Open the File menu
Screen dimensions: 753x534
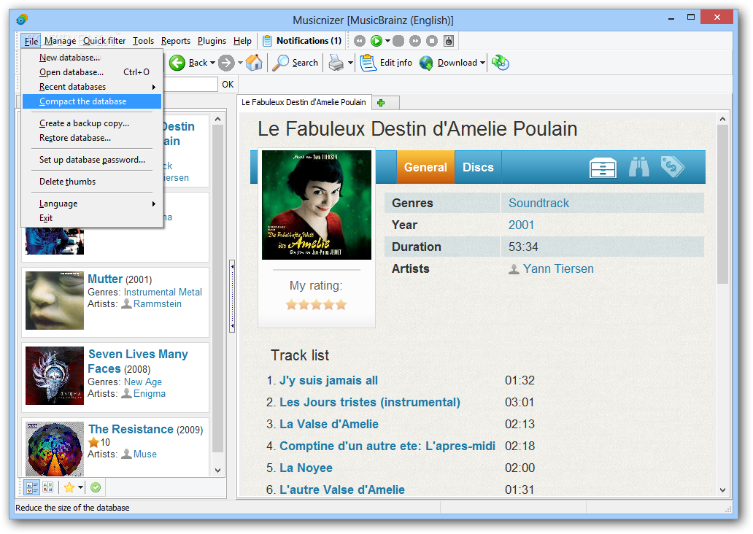(31, 42)
